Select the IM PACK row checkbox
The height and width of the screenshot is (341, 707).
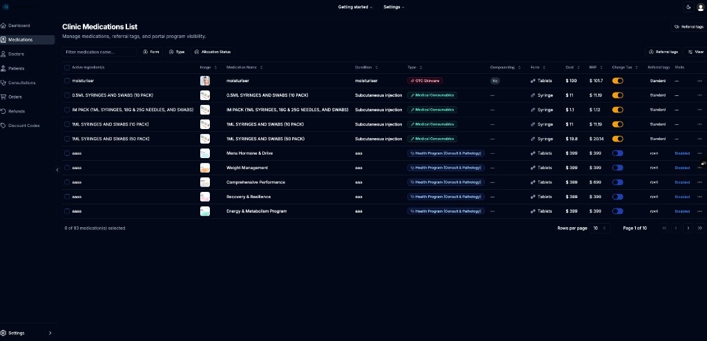coord(67,110)
